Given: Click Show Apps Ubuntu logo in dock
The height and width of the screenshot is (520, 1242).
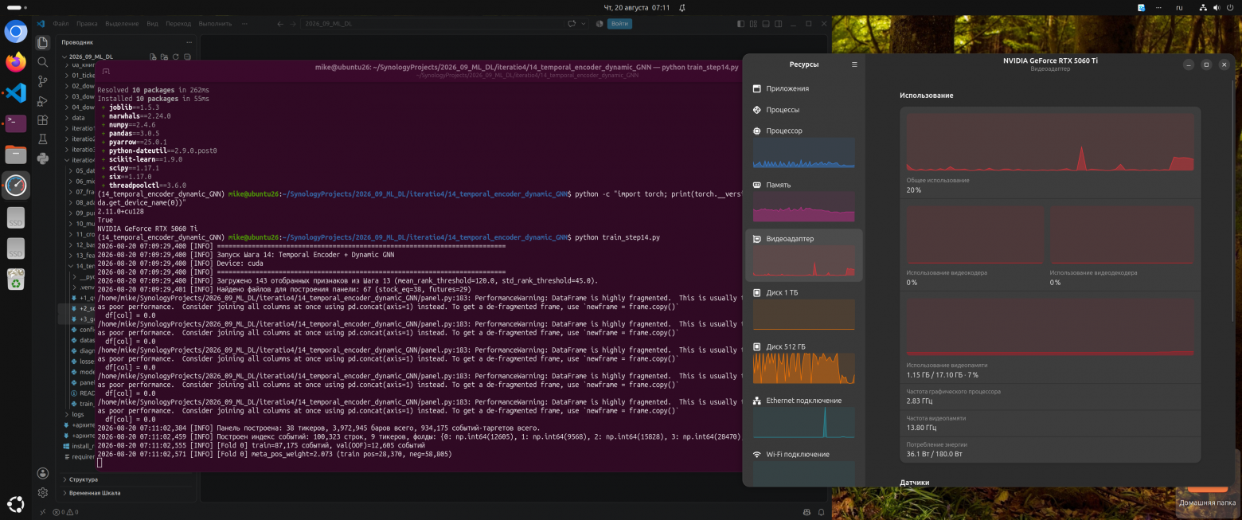Looking at the screenshot, I should tap(16, 503).
